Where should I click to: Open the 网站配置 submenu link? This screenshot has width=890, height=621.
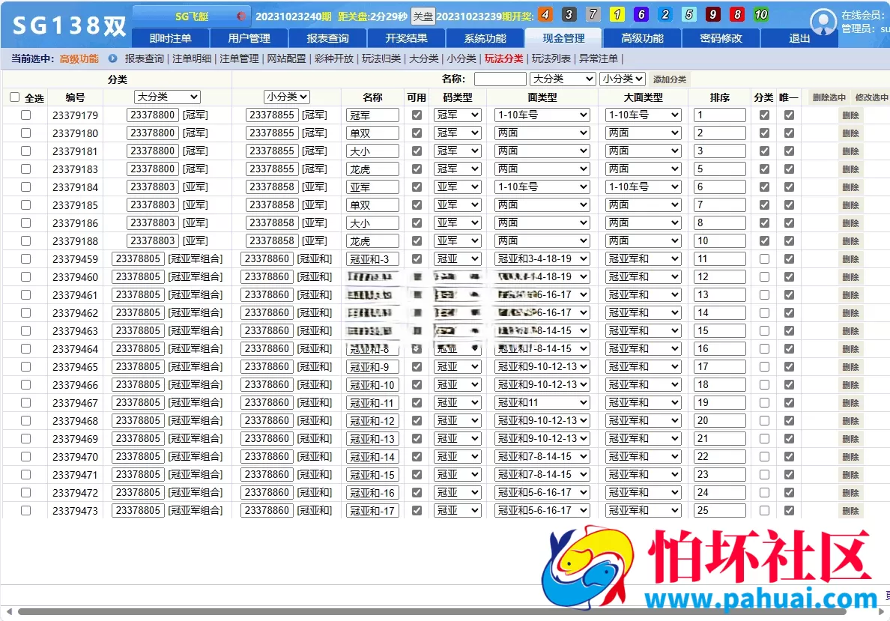coord(286,58)
